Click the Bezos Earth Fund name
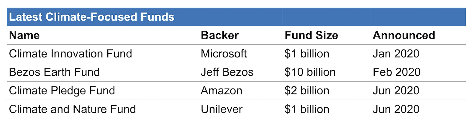The image size is (472, 124). point(54,72)
